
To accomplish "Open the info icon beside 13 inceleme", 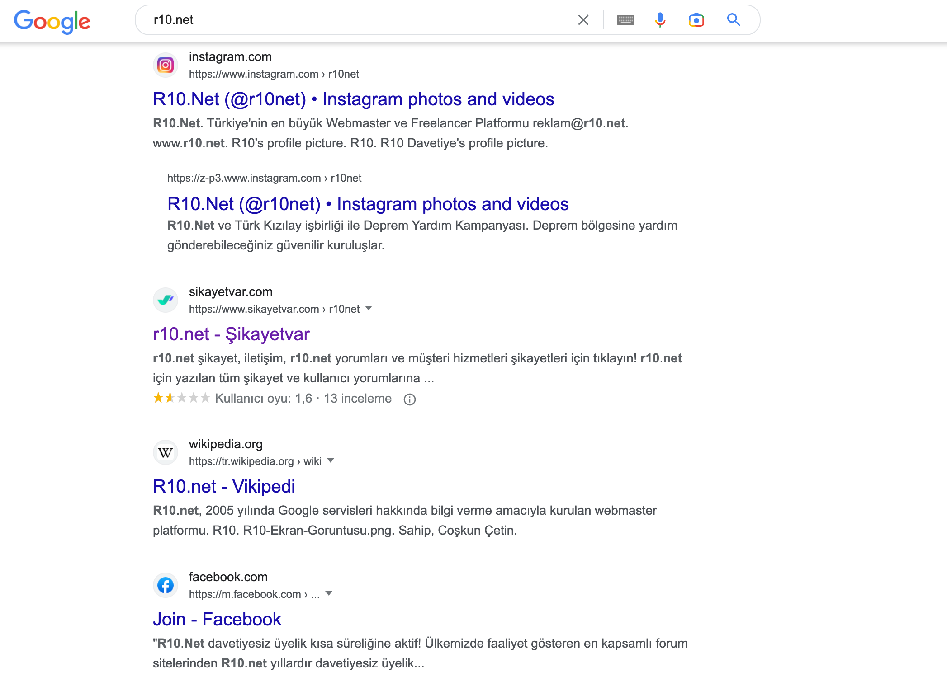I will pos(410,399).
